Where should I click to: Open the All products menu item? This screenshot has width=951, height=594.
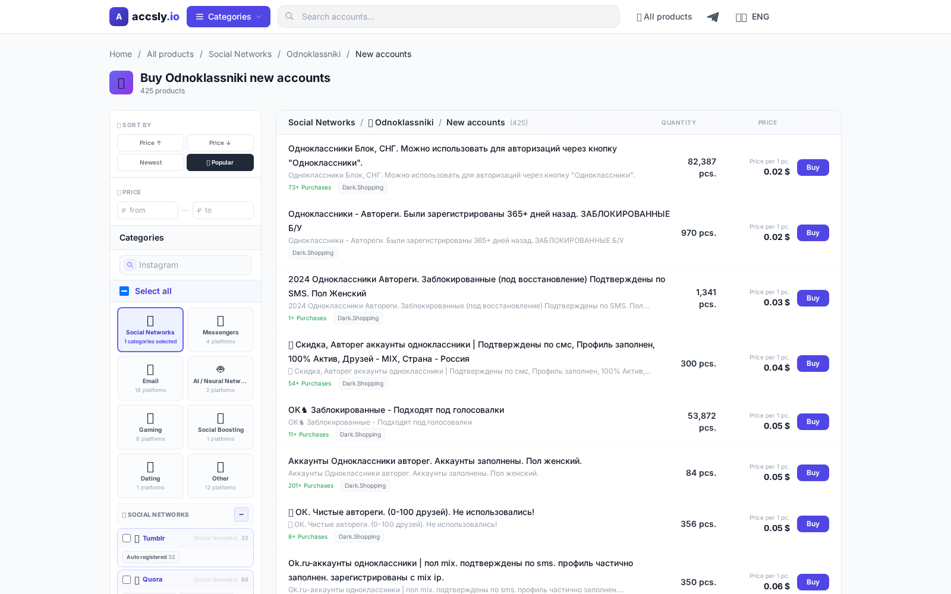click(x=664, y=17)
